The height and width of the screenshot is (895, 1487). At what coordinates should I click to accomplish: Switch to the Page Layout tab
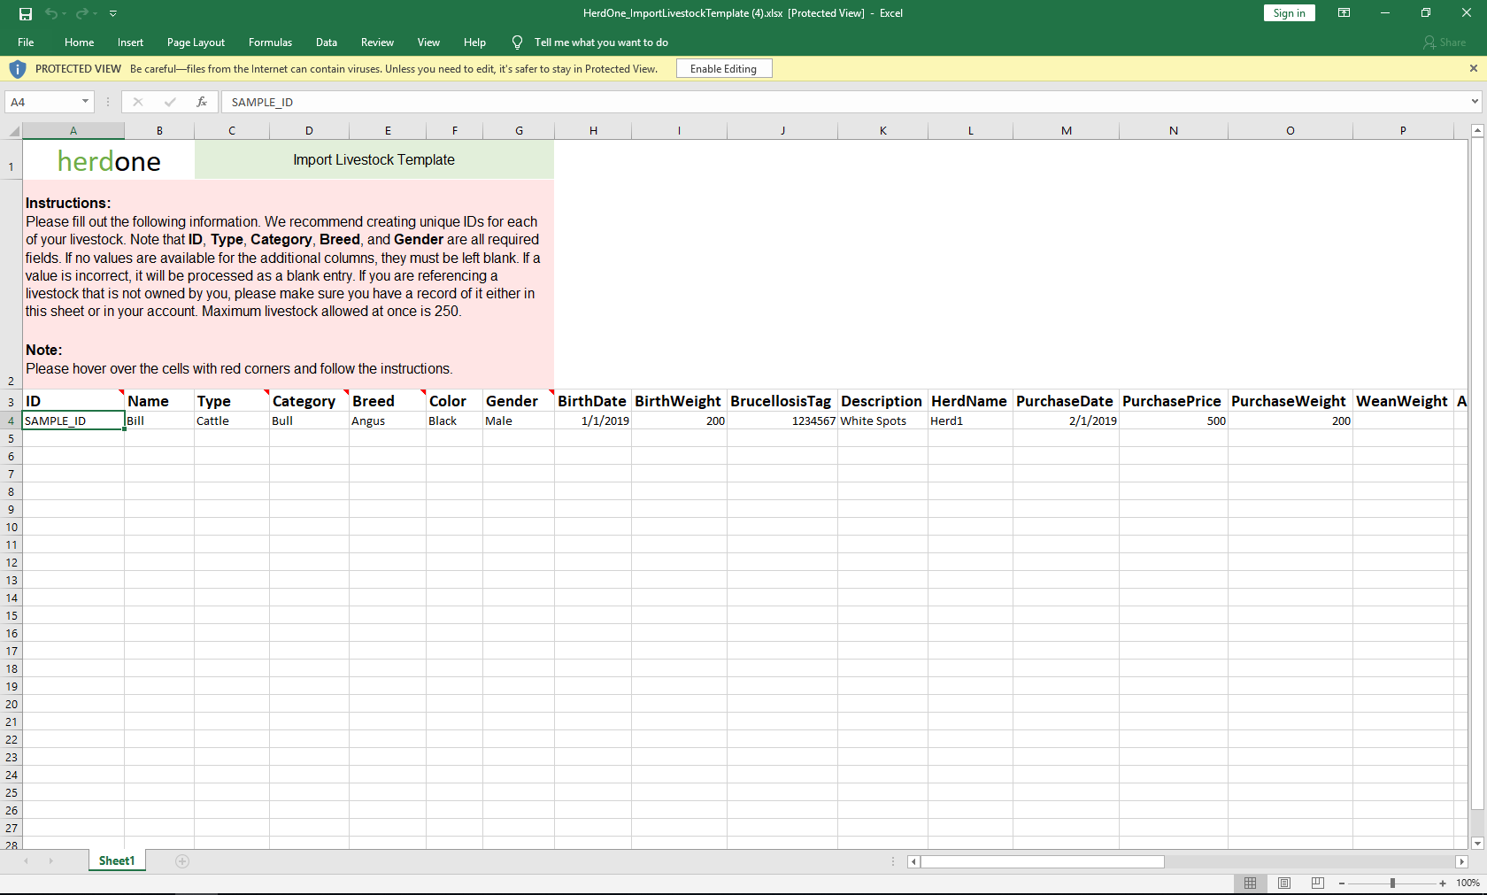coord(196,42)
